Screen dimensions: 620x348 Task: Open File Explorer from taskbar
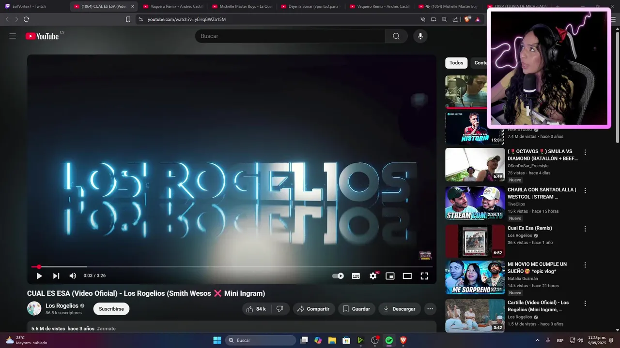(332, 340)
